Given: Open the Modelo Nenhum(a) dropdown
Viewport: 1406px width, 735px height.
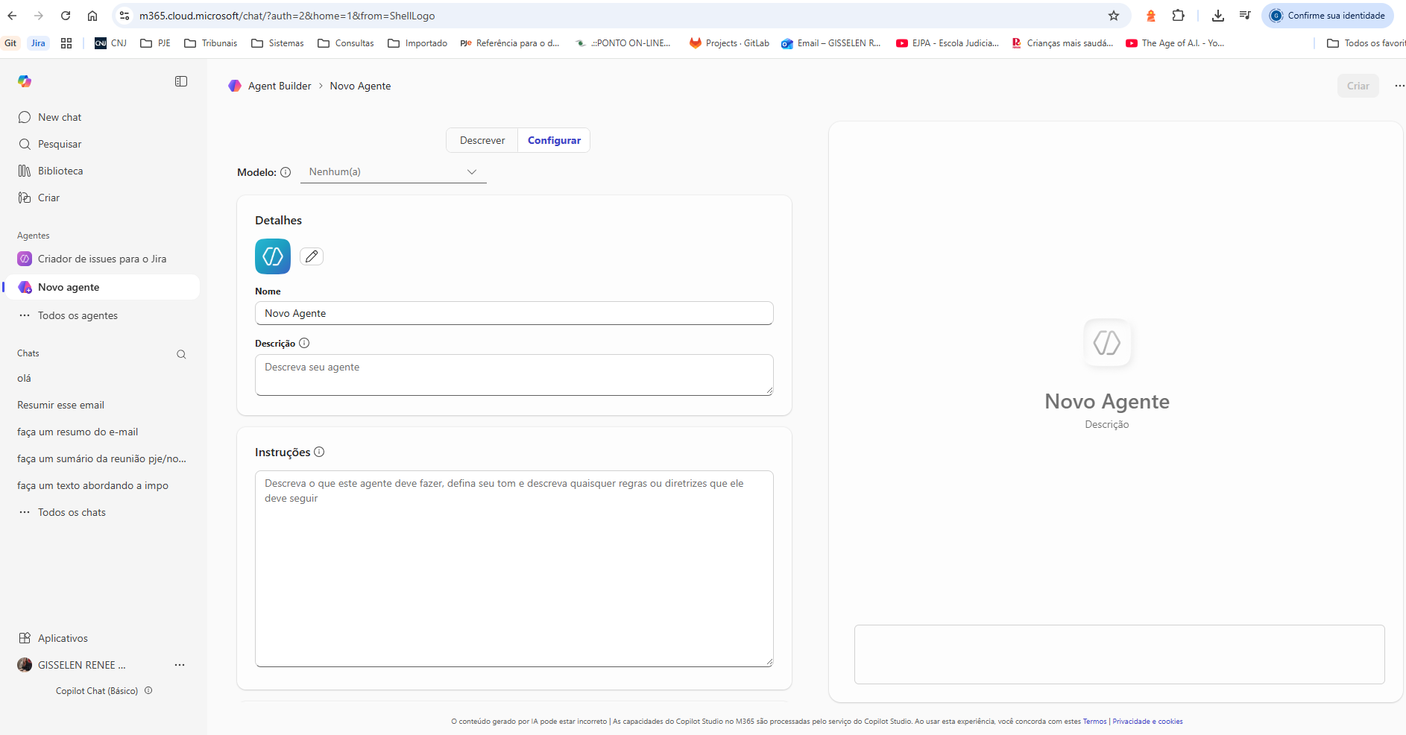Looking at the screenshot, I should click(x=393, y=171).
